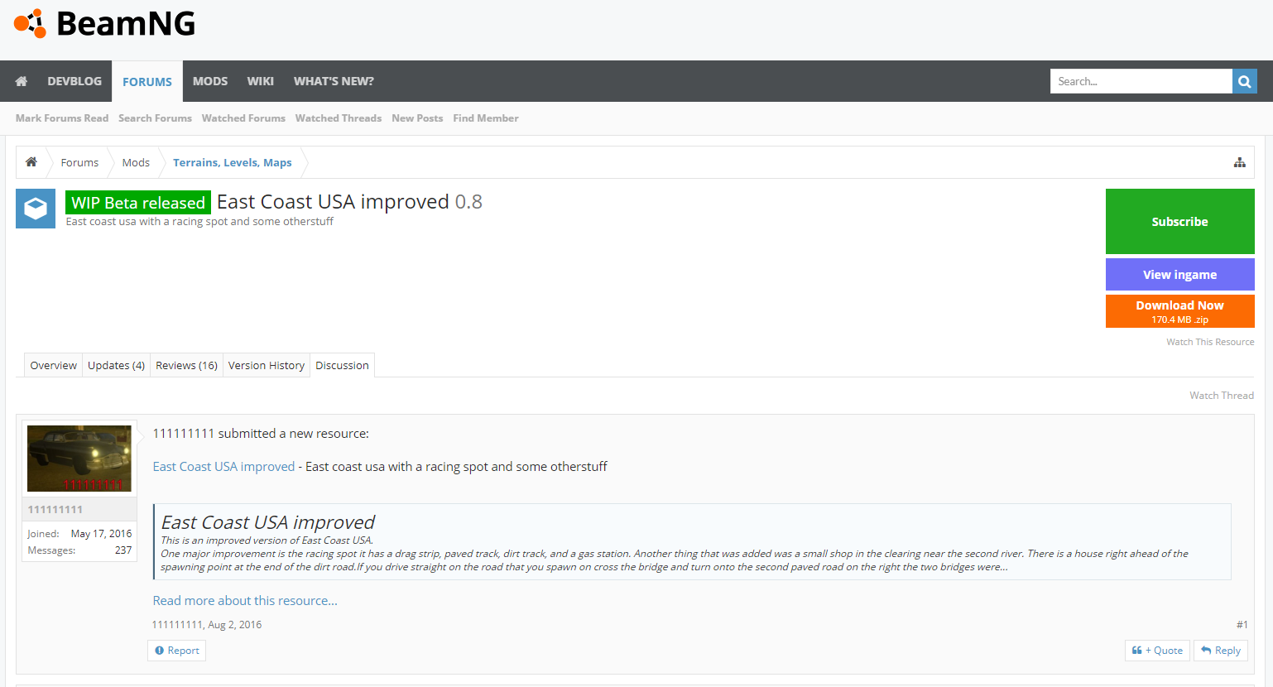Click the breadcrumb home icon
The width and height of the screenshot is (1273, 687).
[x=31, y=162]
